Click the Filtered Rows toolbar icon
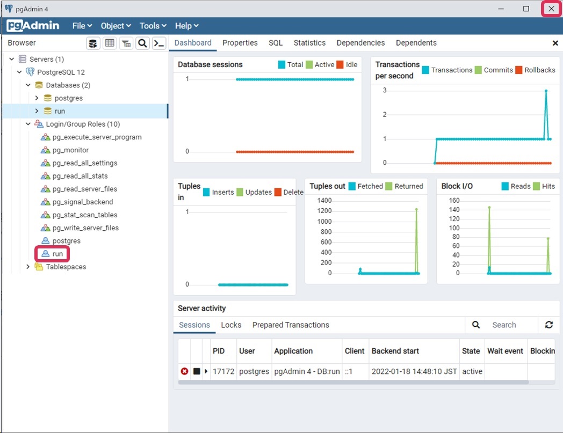 tap(126, 43)
